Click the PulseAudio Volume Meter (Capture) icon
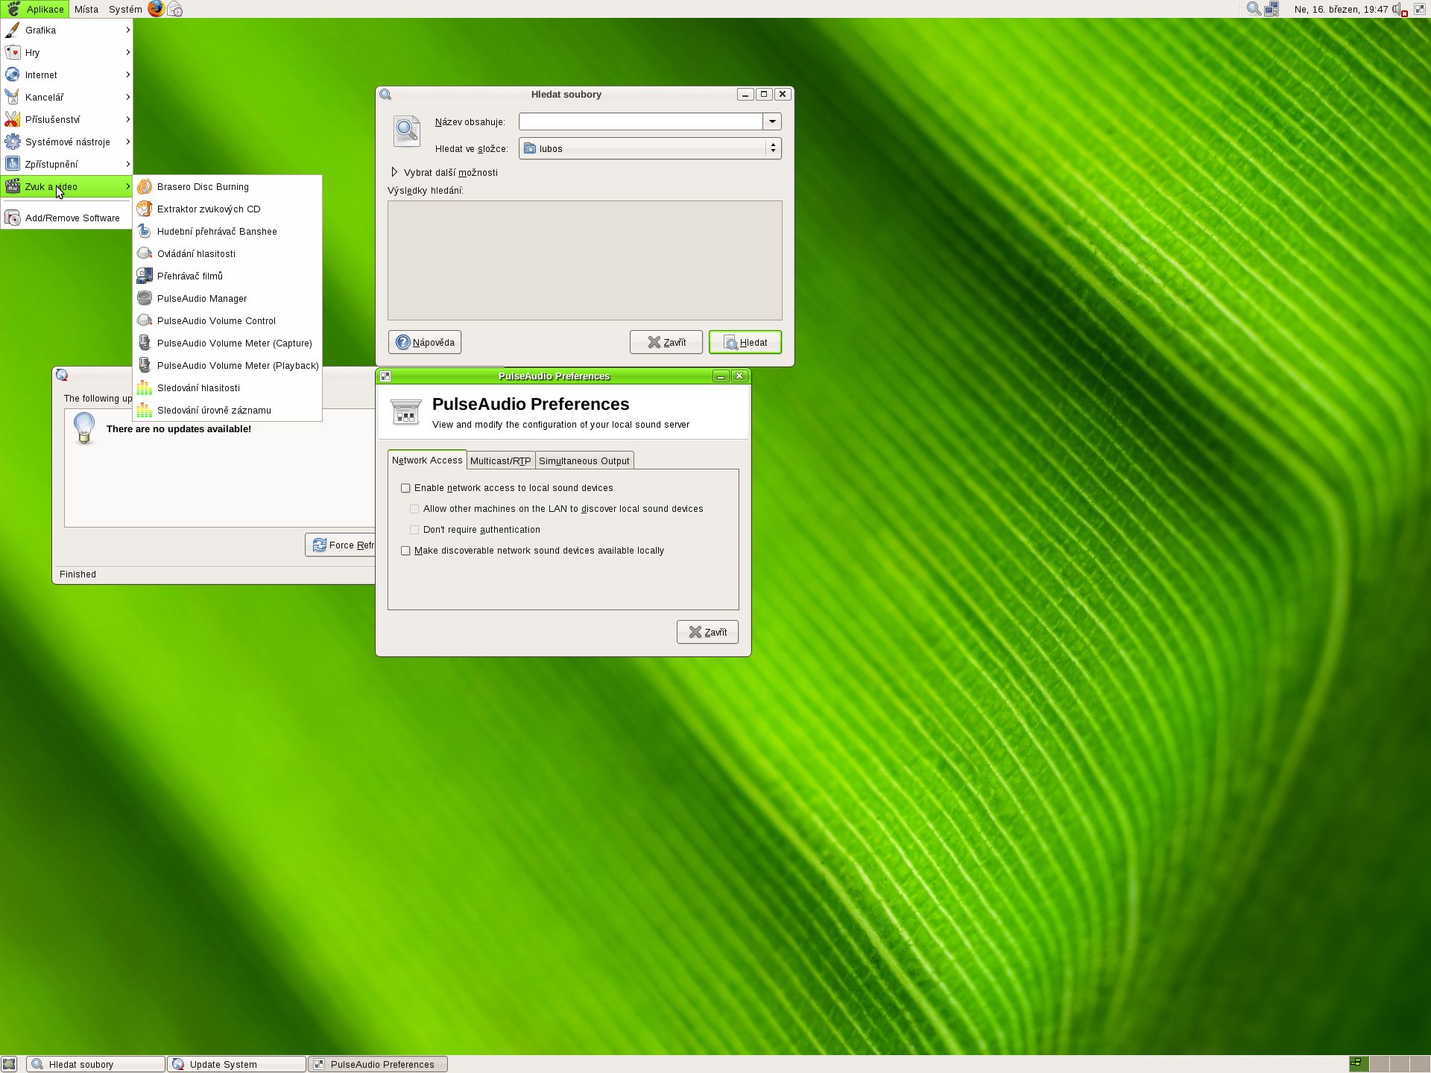 (145, 343)
